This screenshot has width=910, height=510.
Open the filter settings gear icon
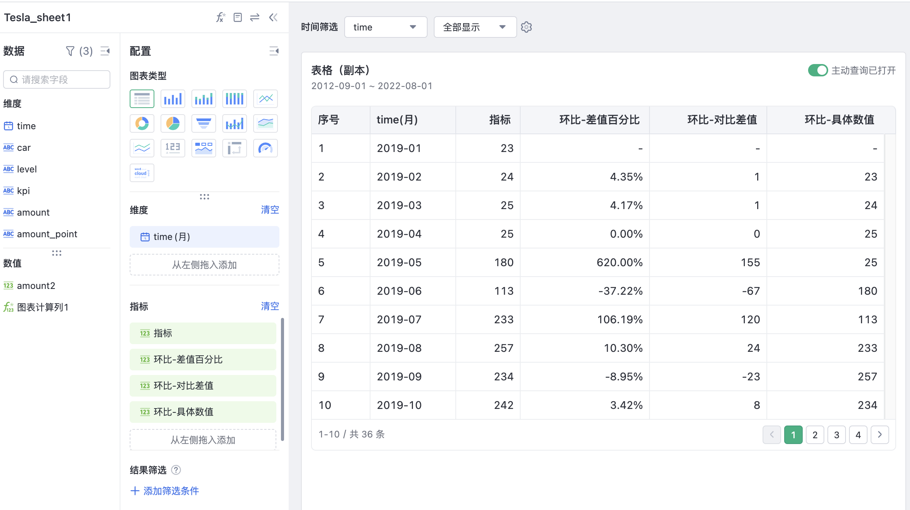coord(526,27)
